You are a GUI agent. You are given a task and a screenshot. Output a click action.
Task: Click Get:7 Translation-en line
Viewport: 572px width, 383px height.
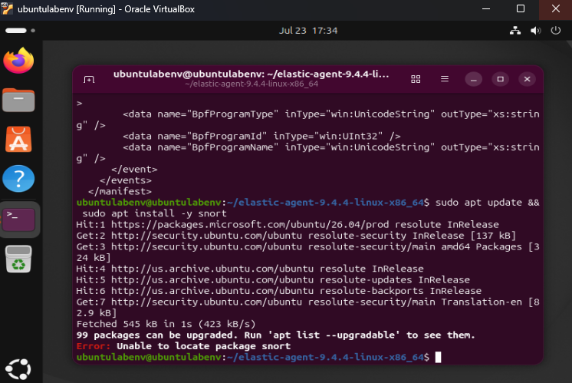307,308
